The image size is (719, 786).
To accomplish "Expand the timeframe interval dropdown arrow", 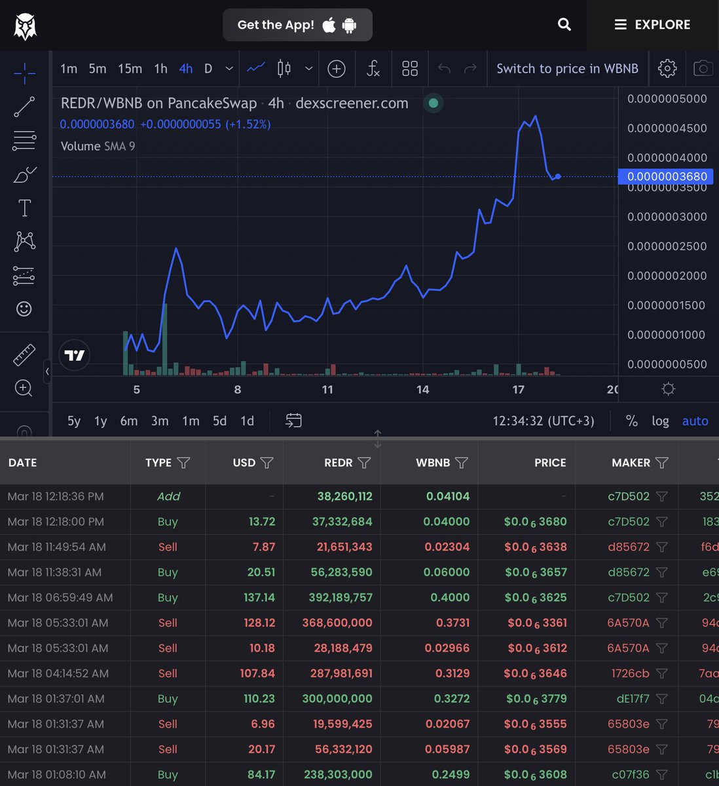I will [229, 69].
